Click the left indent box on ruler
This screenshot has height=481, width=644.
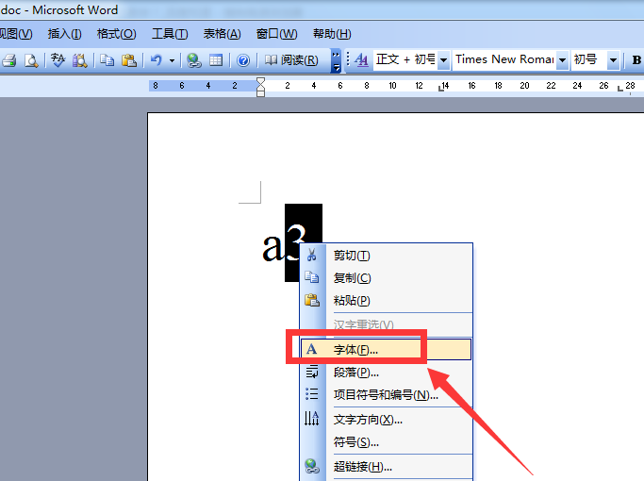[x=261, y=93]
